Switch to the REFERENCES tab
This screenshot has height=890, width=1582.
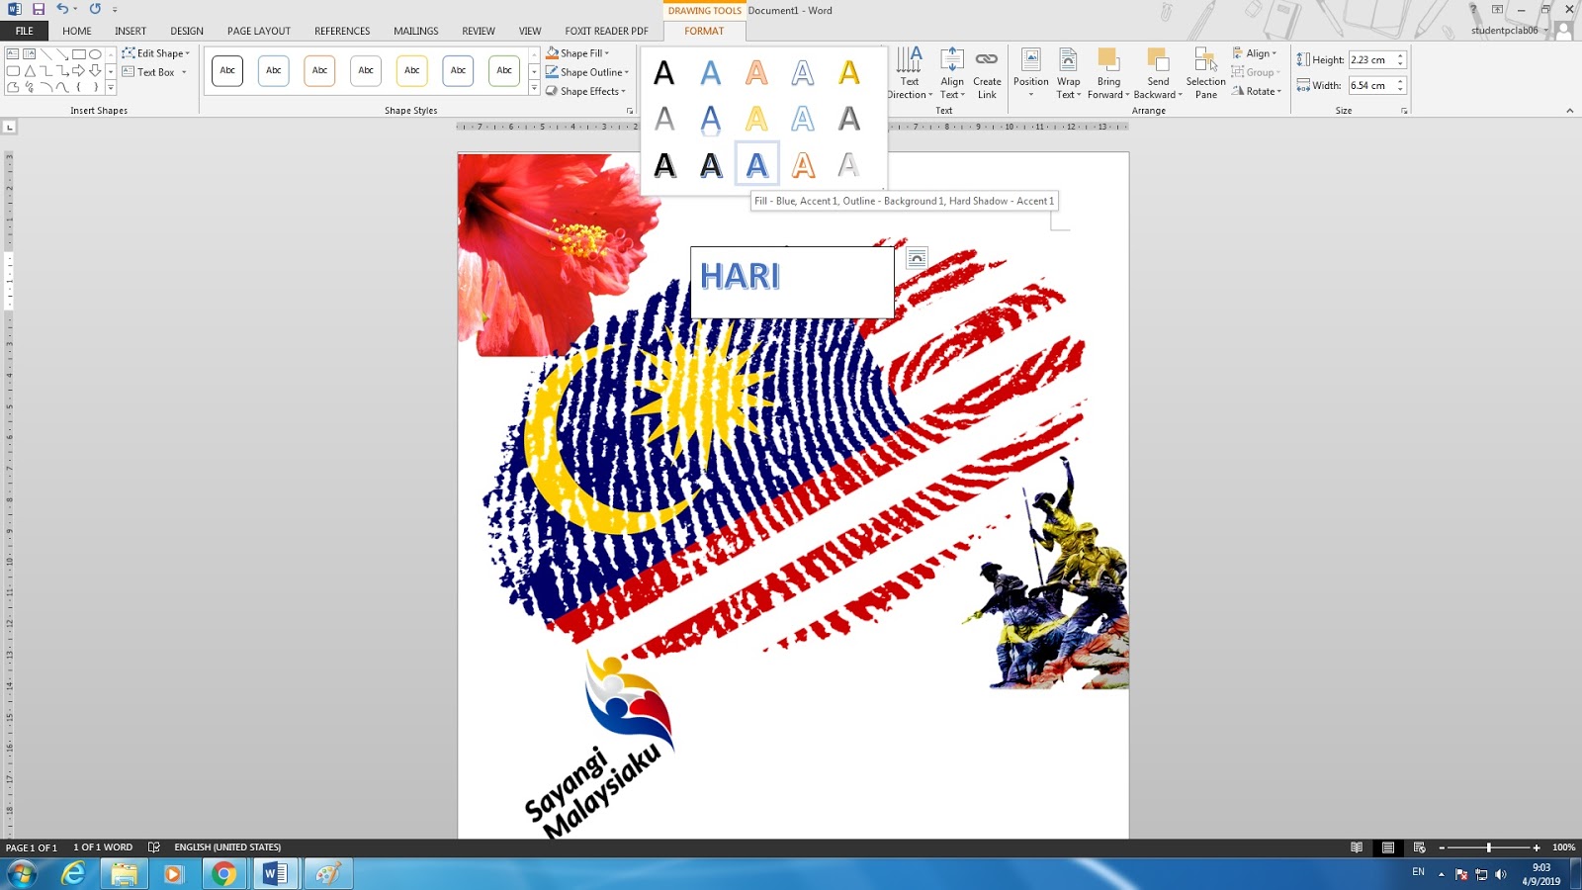coord(342,31)
